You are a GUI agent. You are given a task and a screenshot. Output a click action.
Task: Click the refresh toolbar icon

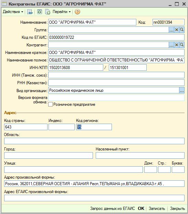click(39, 12)
